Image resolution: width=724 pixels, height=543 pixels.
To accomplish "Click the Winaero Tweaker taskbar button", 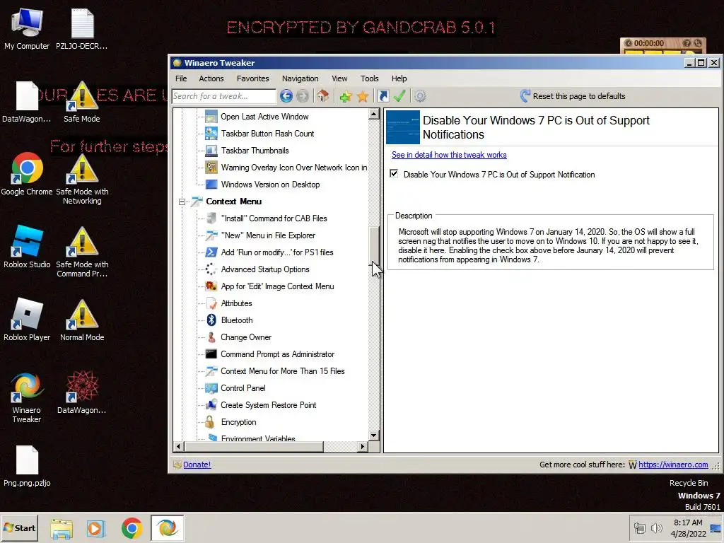I will (167, 528).
